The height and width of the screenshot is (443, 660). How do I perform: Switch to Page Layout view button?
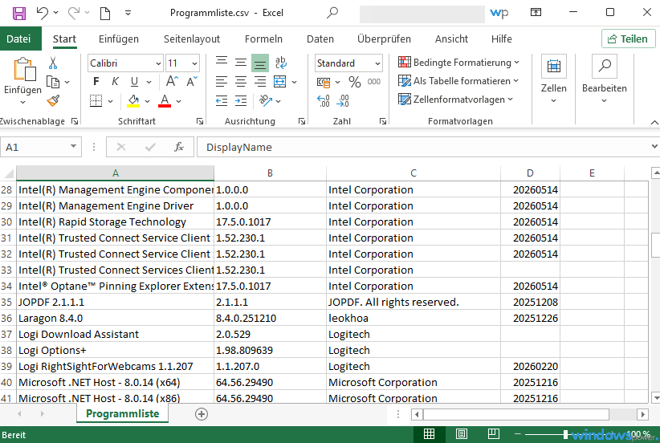coord(462,433)
